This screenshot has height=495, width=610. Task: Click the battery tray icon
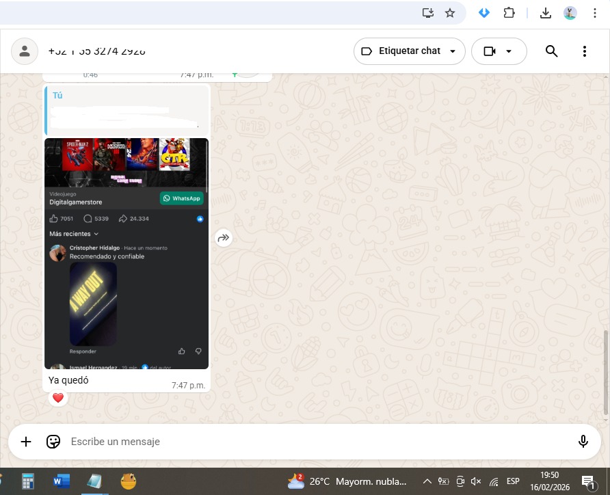(x=443, y=481)
